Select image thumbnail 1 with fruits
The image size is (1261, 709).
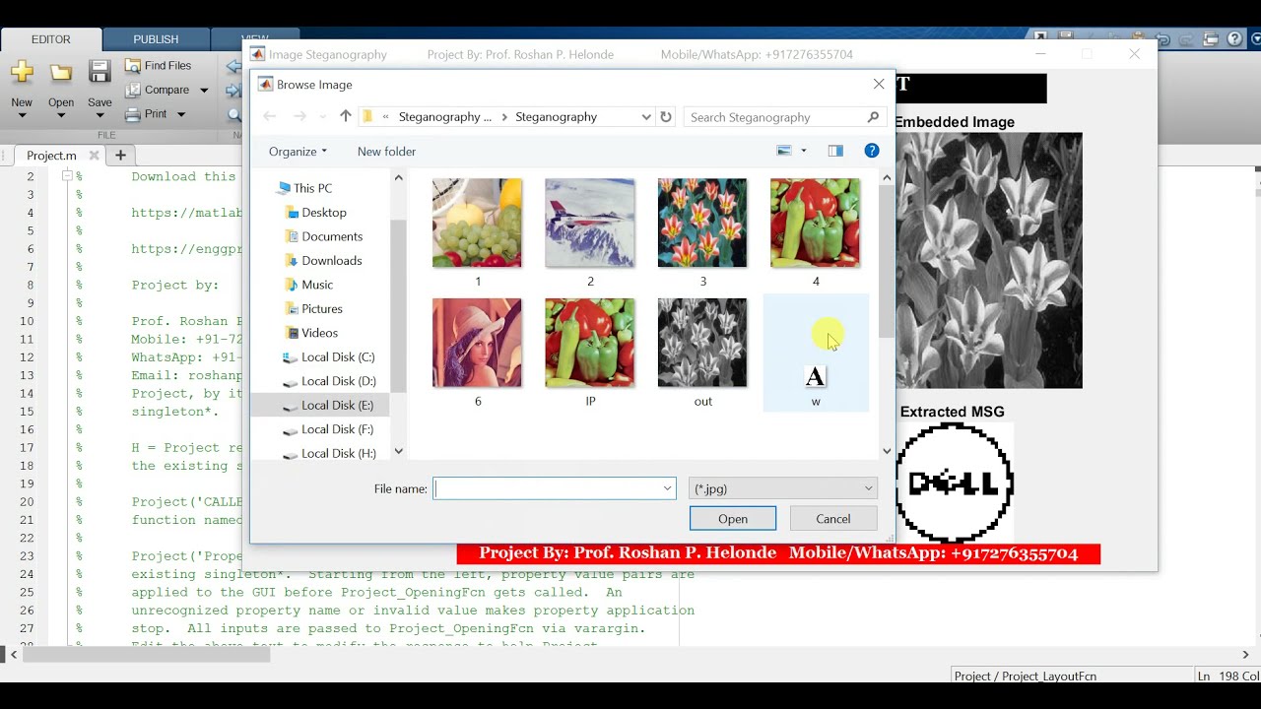point(478,223)
